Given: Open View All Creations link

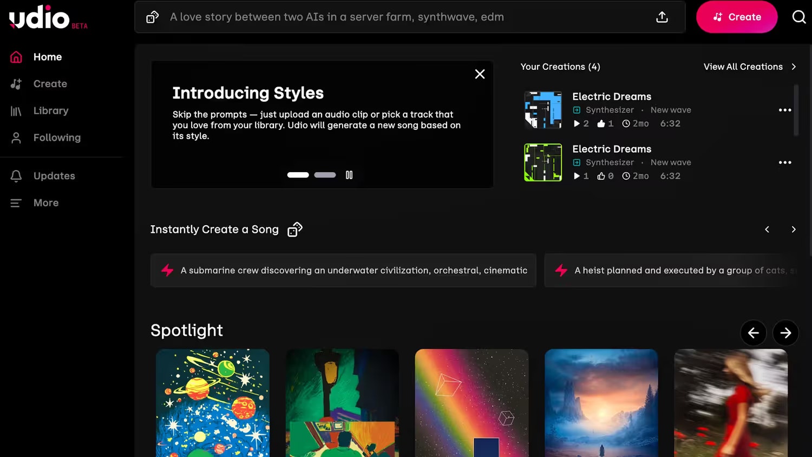Looking at the screenshot, I should pos(749,67).
